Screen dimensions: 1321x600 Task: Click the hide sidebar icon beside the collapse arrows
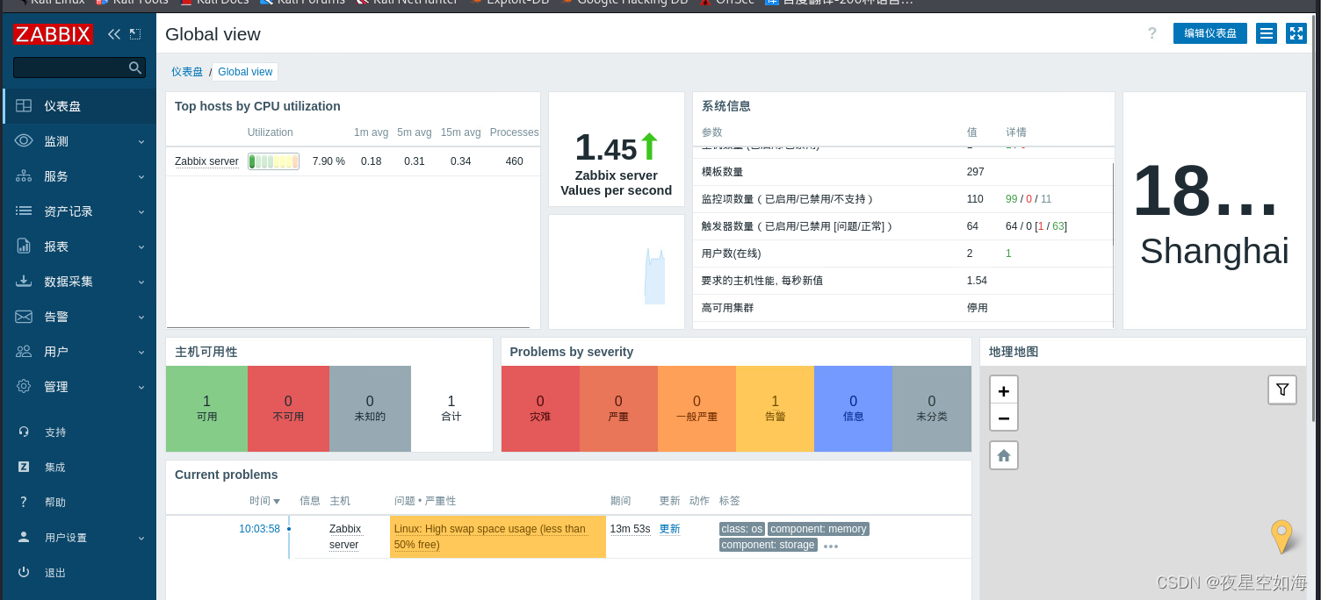coord(135,34)
